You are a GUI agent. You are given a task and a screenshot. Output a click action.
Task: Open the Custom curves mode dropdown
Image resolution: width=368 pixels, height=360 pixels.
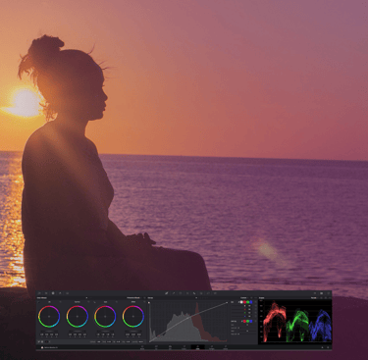pyautogui.click(x=244, y=298)
